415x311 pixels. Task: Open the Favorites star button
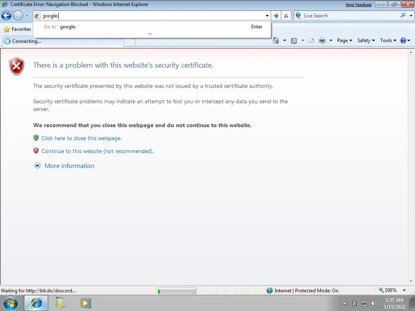17,29
